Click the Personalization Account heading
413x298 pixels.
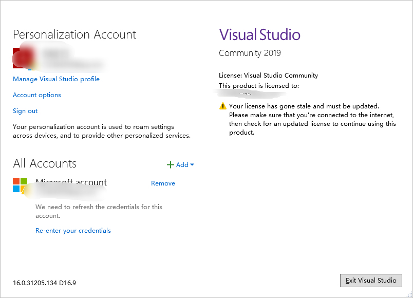click(x=74, y=34)
